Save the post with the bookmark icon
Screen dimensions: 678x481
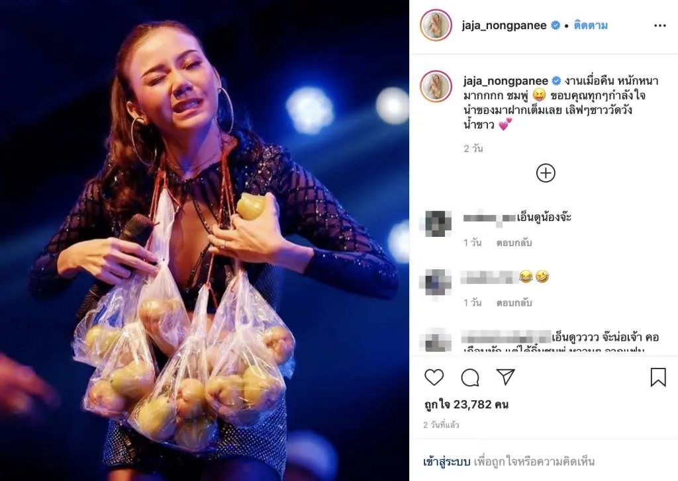click(x=658, y=377)
